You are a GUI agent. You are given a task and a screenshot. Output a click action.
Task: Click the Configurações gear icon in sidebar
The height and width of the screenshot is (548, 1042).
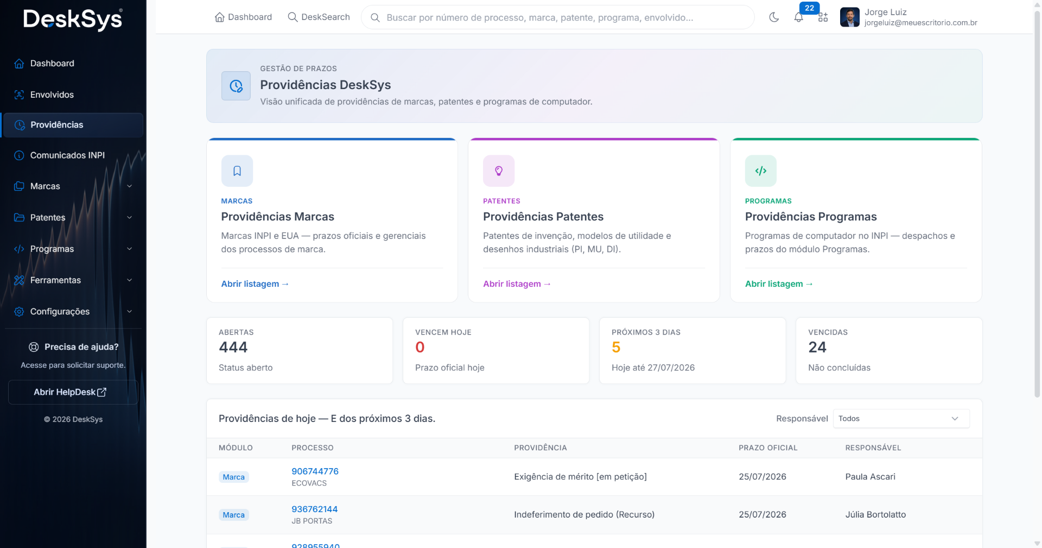(19, 312)
